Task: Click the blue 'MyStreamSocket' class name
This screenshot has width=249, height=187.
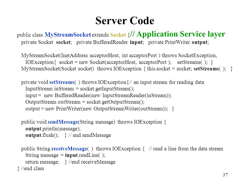Action: tap(68, 35)
